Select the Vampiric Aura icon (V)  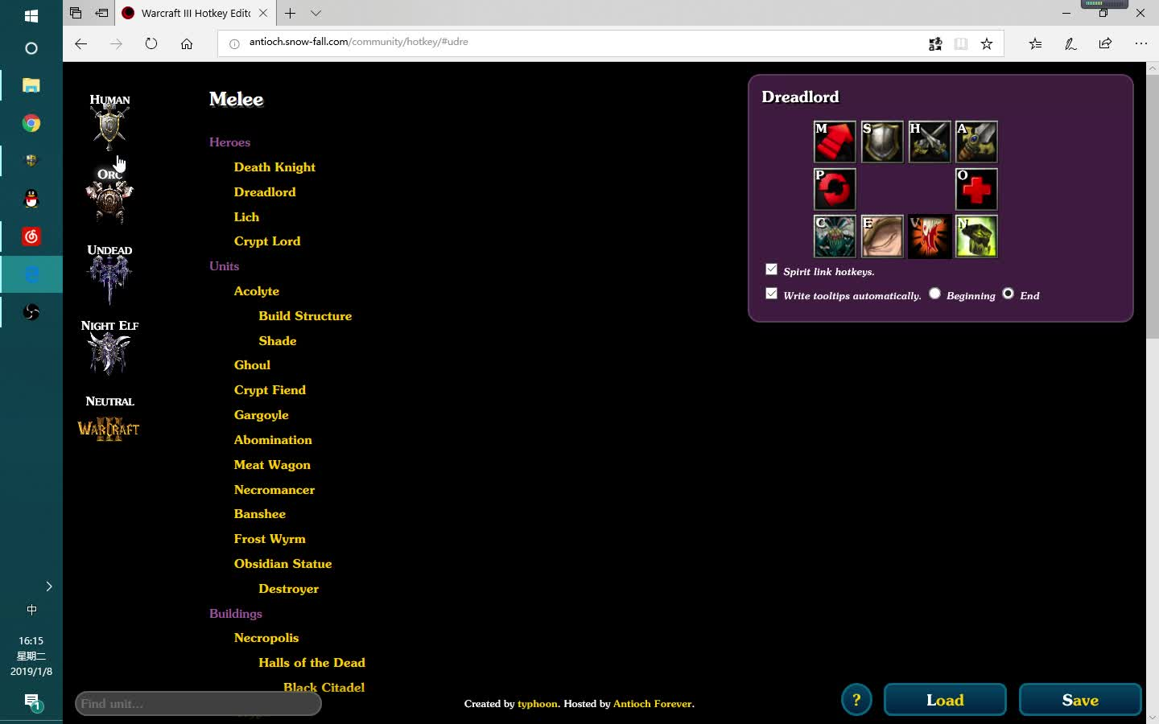click(x=930, y=237)
